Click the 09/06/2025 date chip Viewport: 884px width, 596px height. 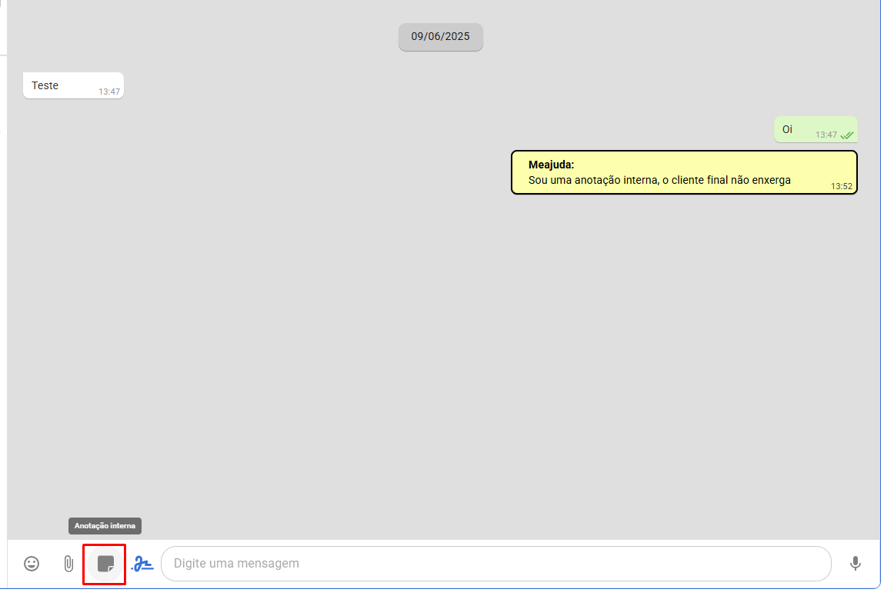click(440, 36)
